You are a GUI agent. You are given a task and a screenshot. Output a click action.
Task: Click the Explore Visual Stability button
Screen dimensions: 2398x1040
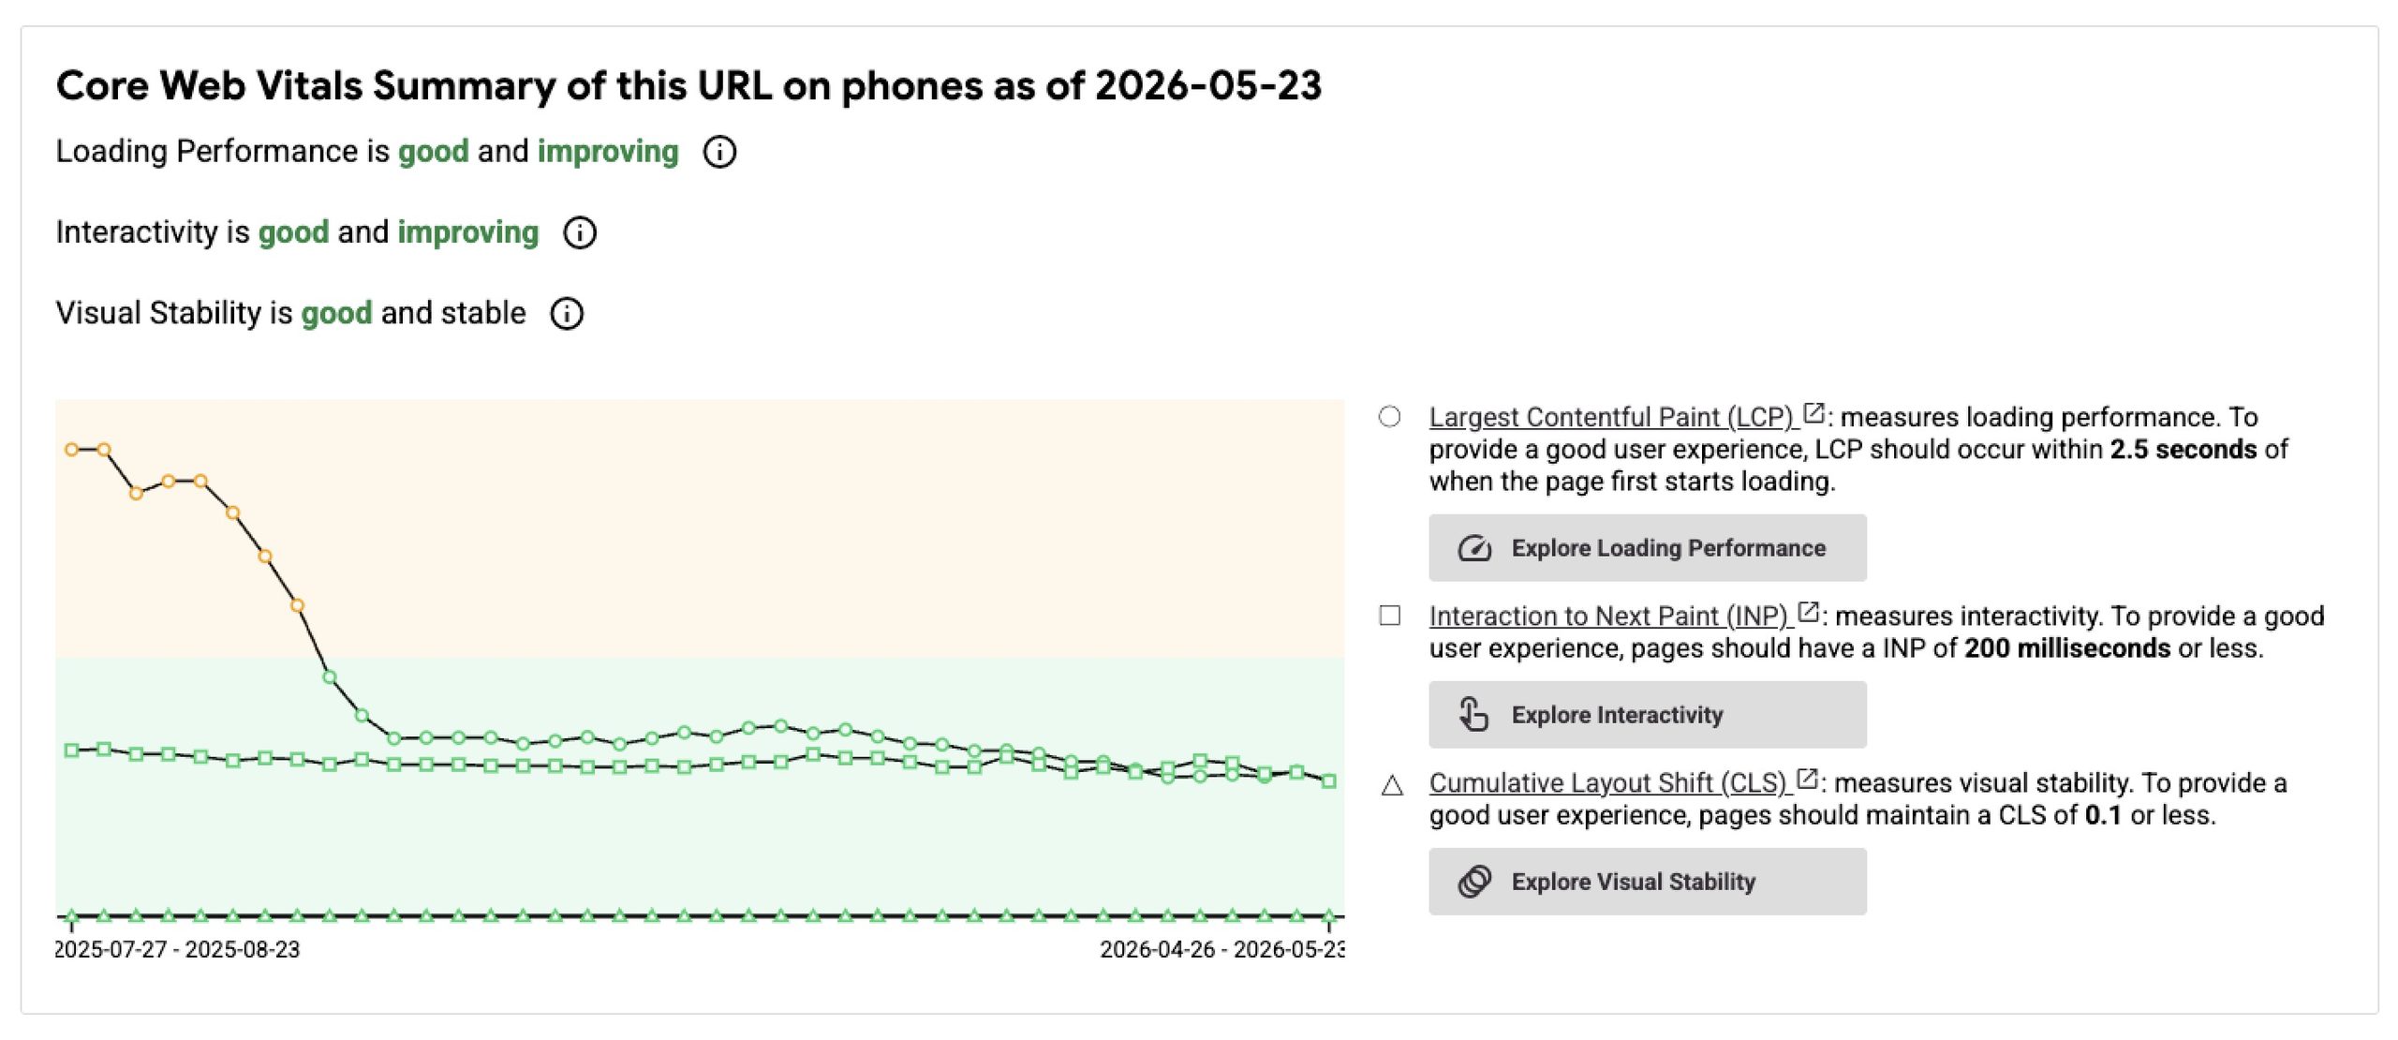[1648, 882]
